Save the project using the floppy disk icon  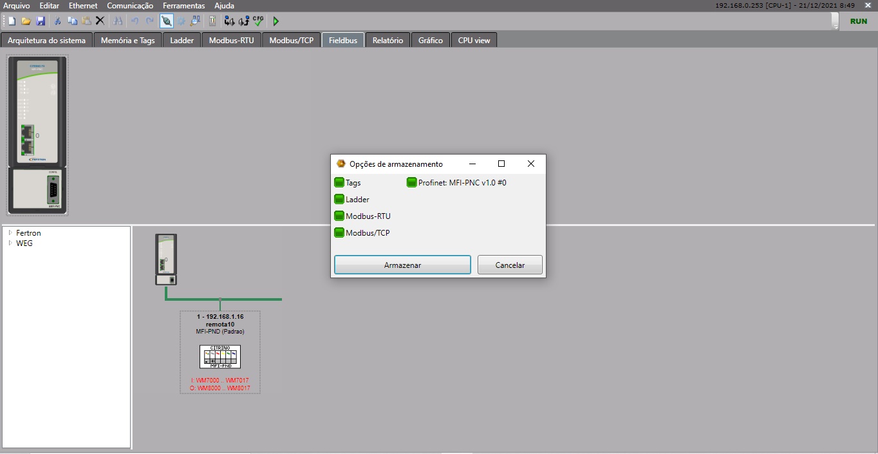(41, 21)
